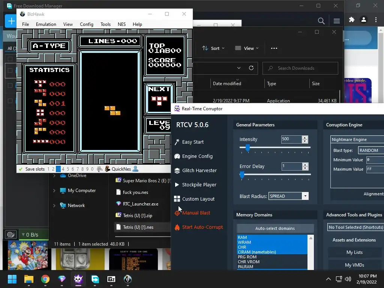Trigger a Manual Blast
The image size is (384, 288).
192,213
